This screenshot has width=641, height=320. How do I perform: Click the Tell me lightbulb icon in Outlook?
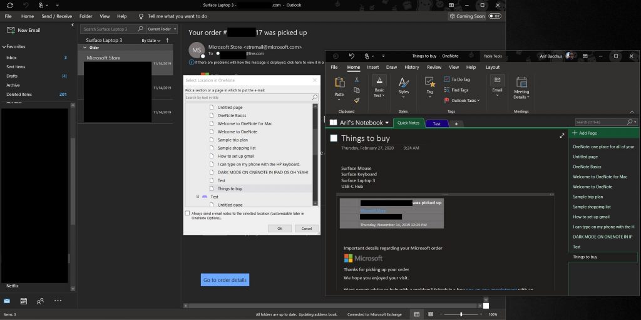(x=141, y=16)
